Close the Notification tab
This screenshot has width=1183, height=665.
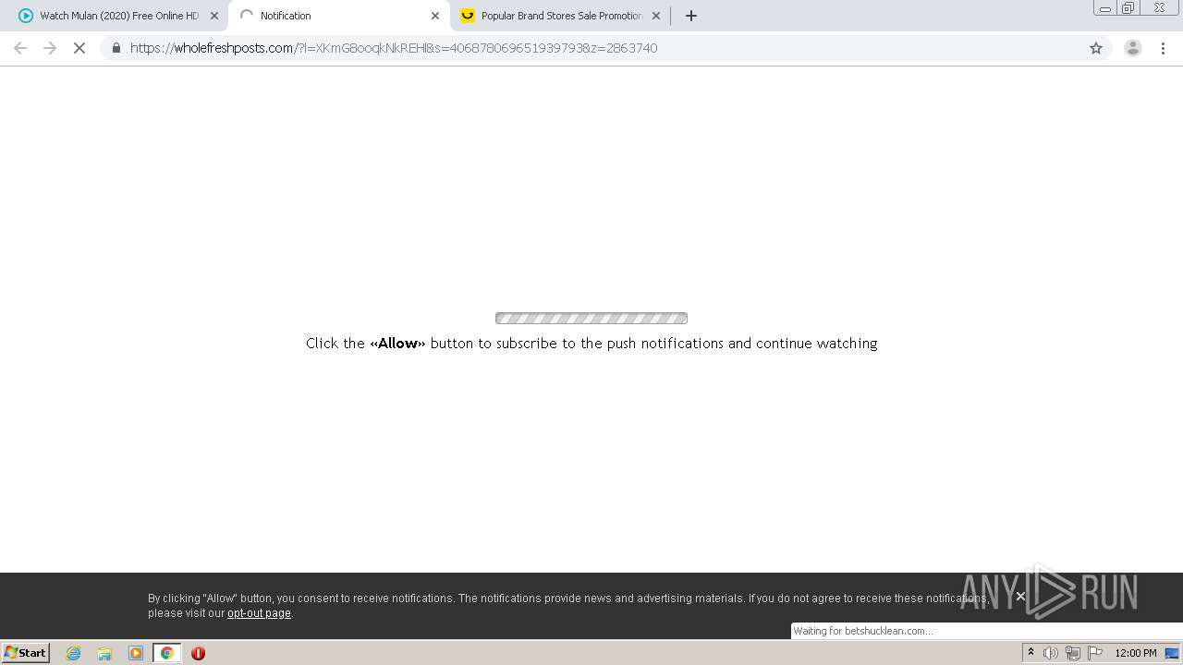coord(435,16)
